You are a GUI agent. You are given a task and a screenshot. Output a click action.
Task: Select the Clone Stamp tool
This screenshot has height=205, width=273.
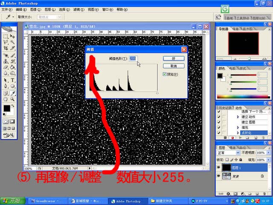[x=6, y=61]
